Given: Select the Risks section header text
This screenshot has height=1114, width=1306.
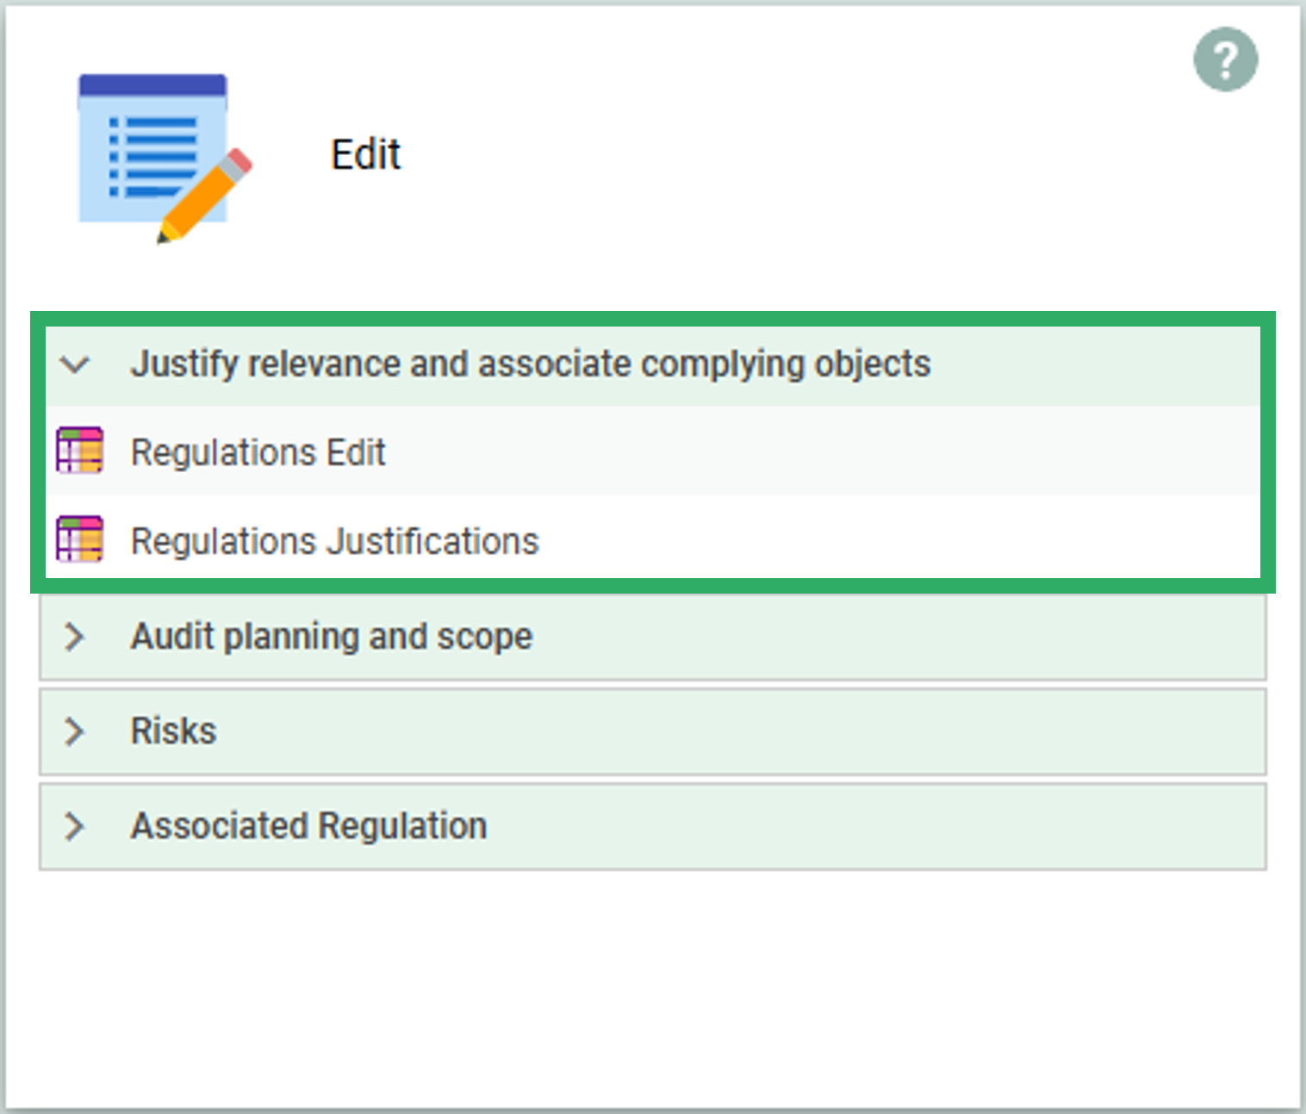Looking at the screenshot, I should [x=173, y=731].
